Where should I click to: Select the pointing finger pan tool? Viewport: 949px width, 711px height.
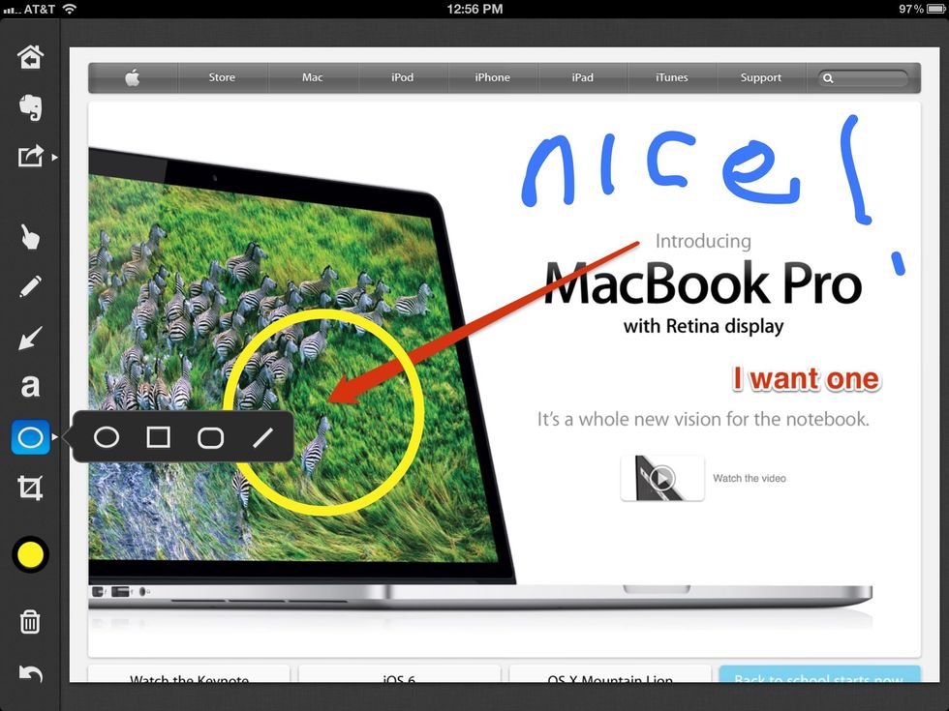[30, 236]
